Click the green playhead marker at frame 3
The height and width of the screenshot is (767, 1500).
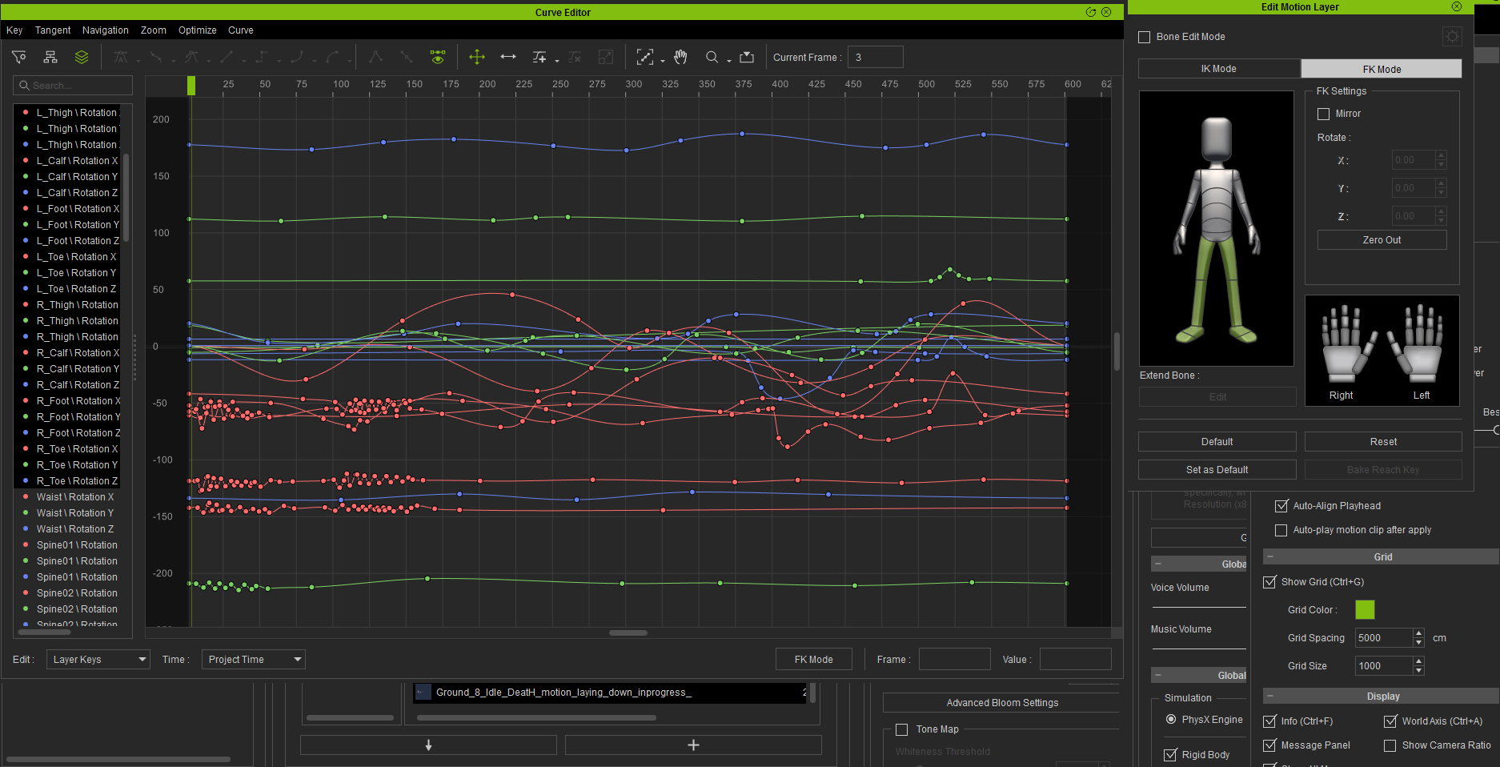[191, 86]
